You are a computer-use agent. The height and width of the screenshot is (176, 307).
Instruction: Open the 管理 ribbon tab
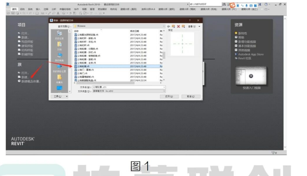[x=92, y=9]
